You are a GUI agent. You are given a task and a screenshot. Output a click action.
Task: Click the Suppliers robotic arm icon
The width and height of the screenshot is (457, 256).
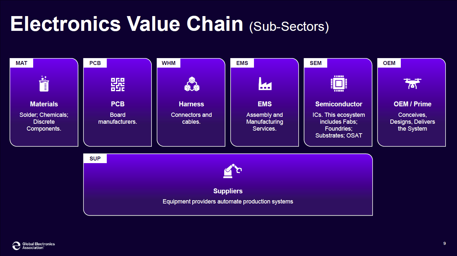click(x=232, y=171)
